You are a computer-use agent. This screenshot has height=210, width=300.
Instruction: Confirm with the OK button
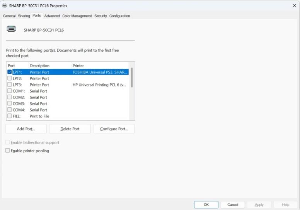(x=206, y=205)
